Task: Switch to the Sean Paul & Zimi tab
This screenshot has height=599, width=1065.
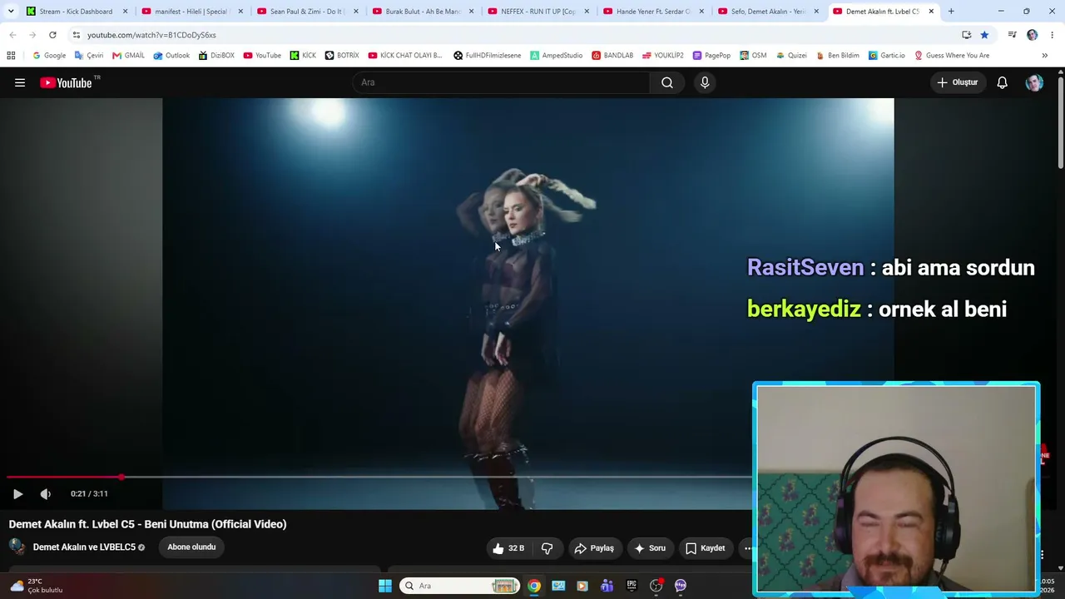Action: point(307,12)
